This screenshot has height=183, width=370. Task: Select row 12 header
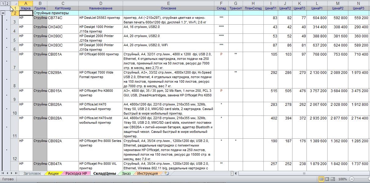15,150
